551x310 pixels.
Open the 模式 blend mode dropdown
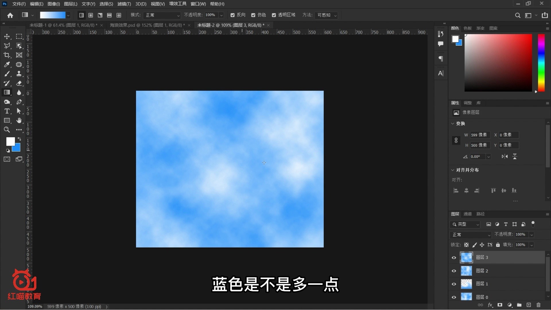tap(162, 15)
